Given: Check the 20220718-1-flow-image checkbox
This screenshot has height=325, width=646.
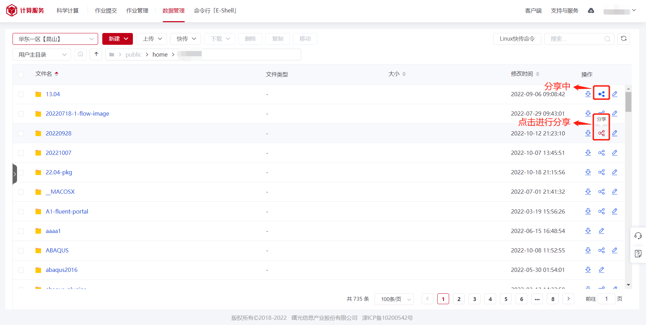Looking at the screenshot, I should click(x=21, y=114).
